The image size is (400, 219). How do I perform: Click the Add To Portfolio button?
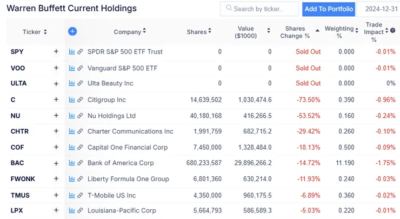click(x=329, y=9)
